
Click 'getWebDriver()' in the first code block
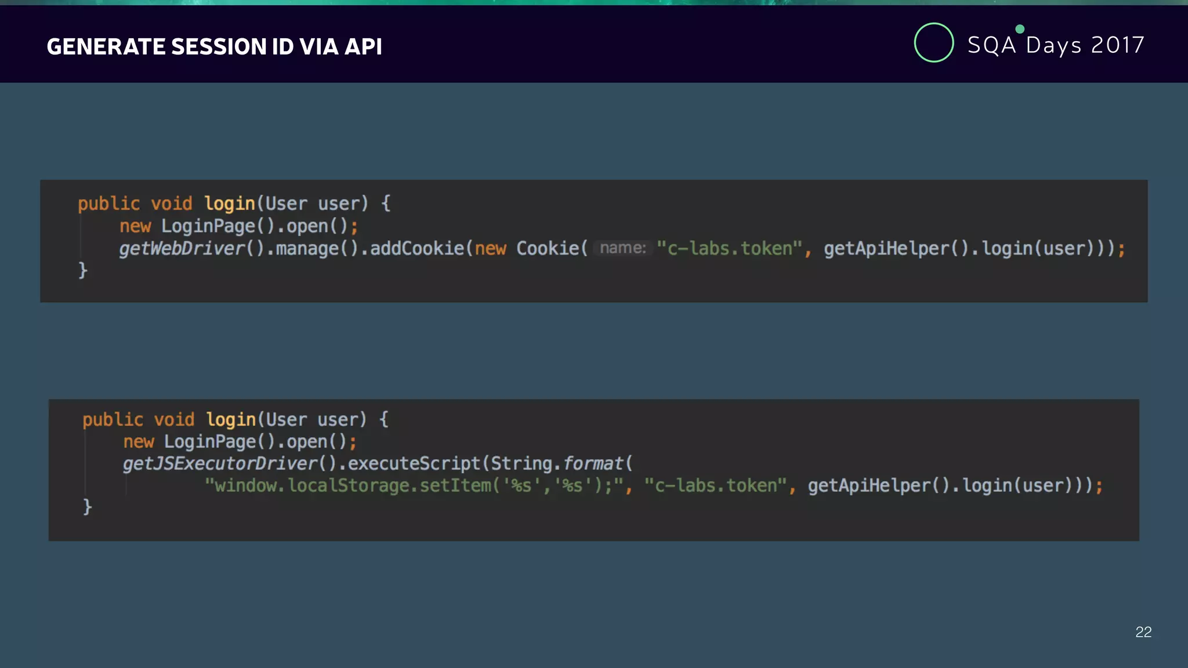(x=191, y=248)
